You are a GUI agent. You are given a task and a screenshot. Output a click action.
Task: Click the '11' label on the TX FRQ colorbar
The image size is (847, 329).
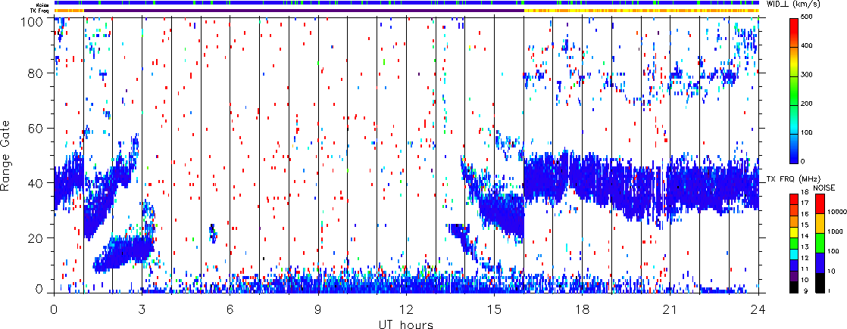click(805, 268)
